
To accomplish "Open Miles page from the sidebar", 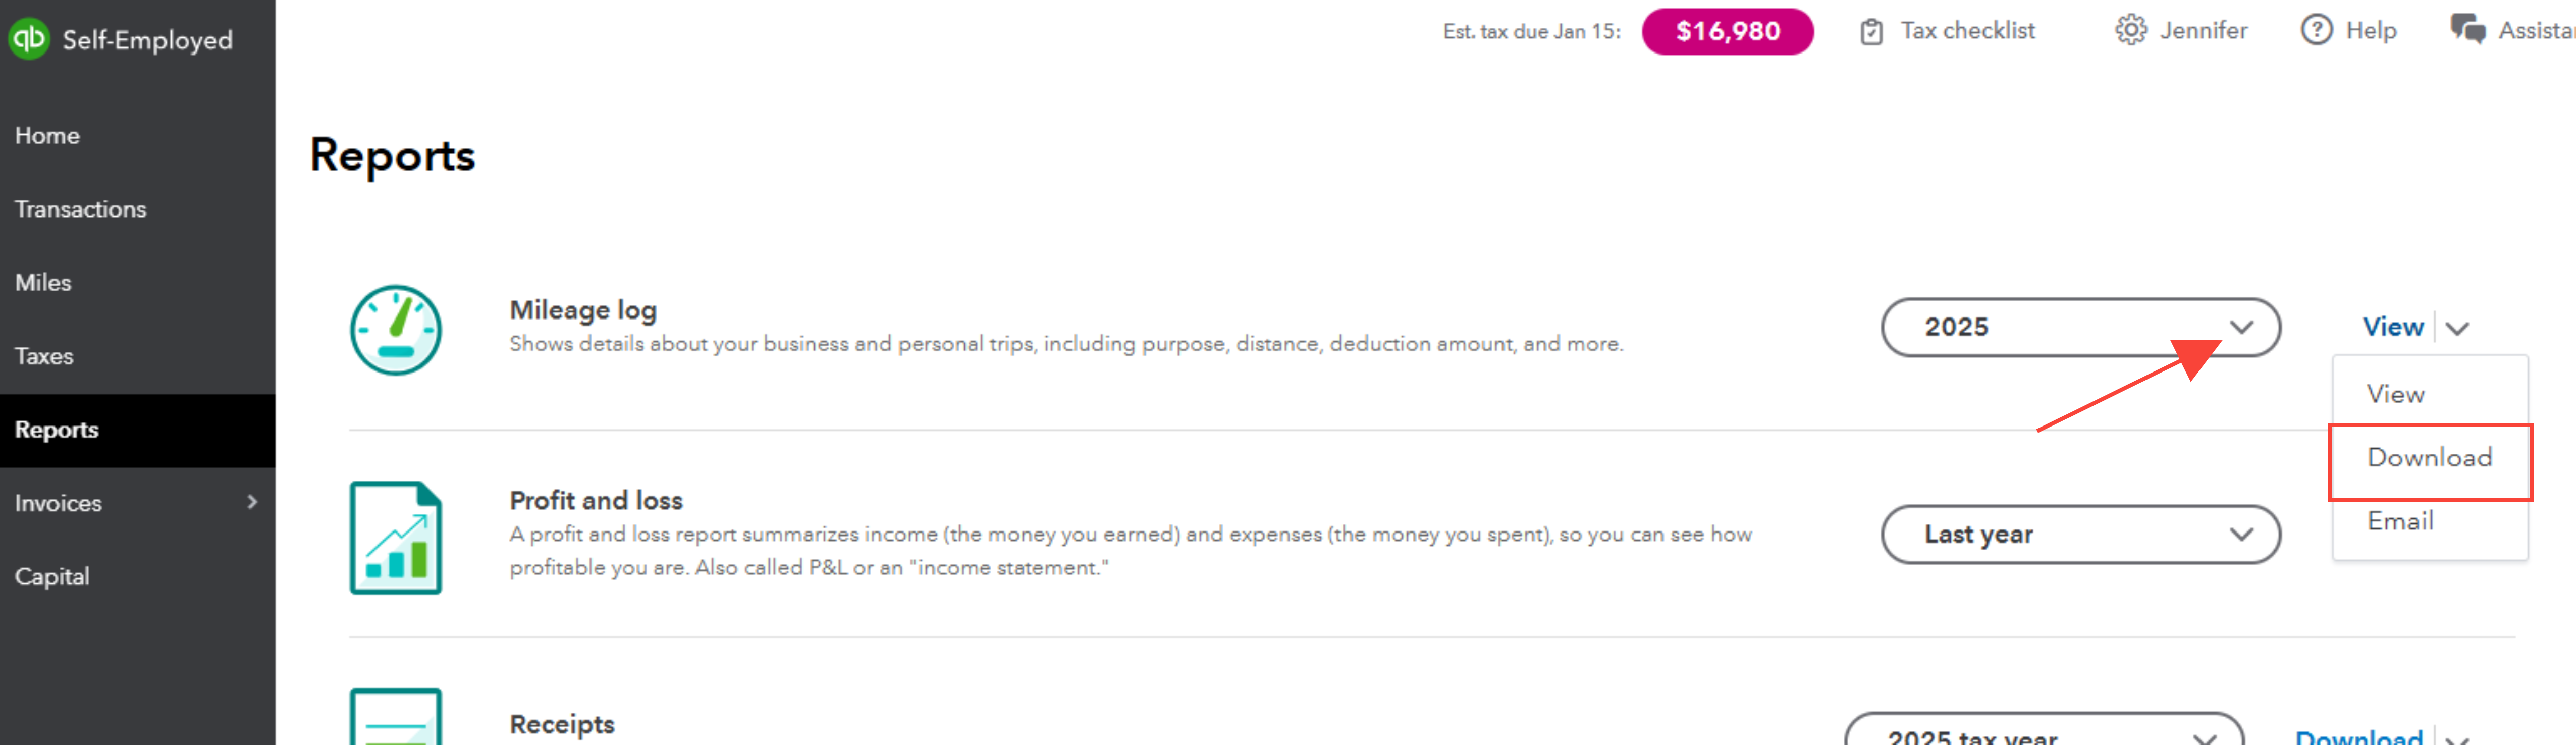I will (x=43, y=283).
